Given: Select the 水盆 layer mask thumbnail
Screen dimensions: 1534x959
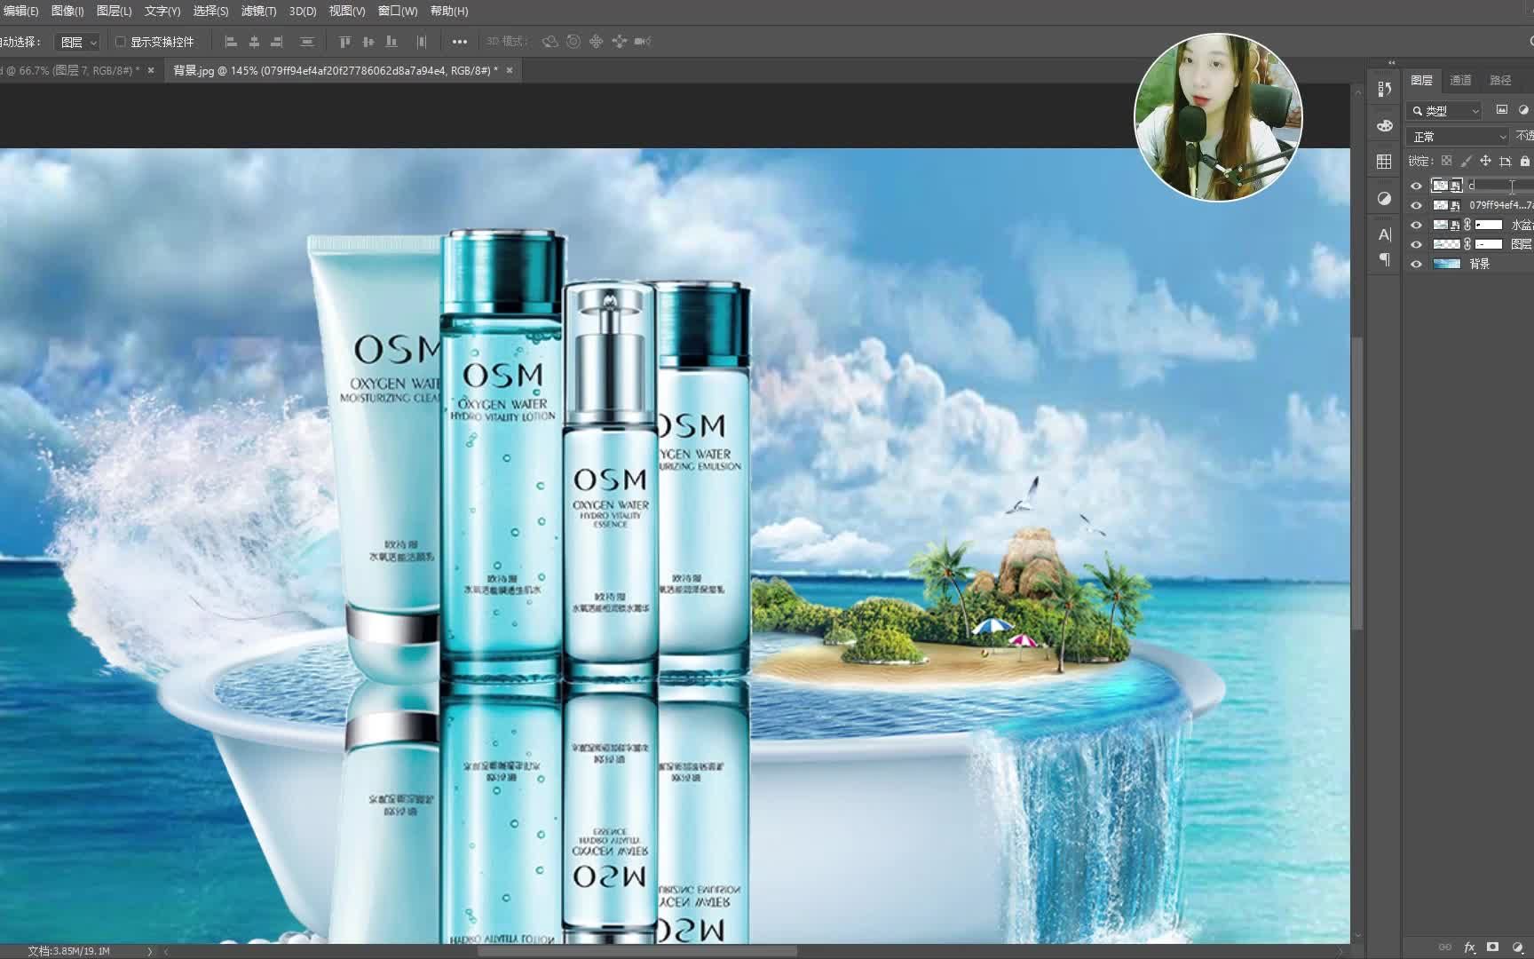Looking at the screenshot, I should pos(1489,225).
